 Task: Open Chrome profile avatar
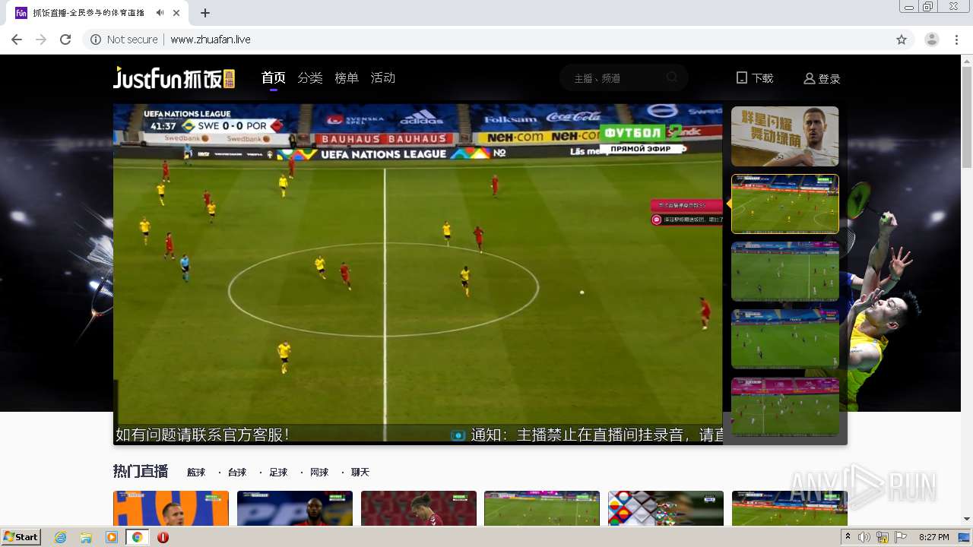(932, 40)
